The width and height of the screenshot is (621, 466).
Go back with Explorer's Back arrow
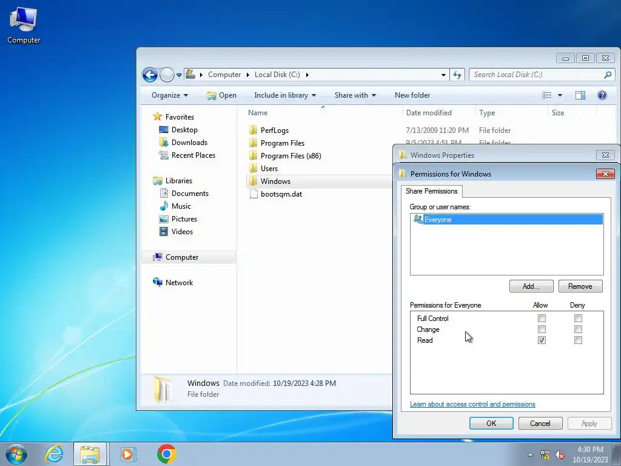pos(150,75)
